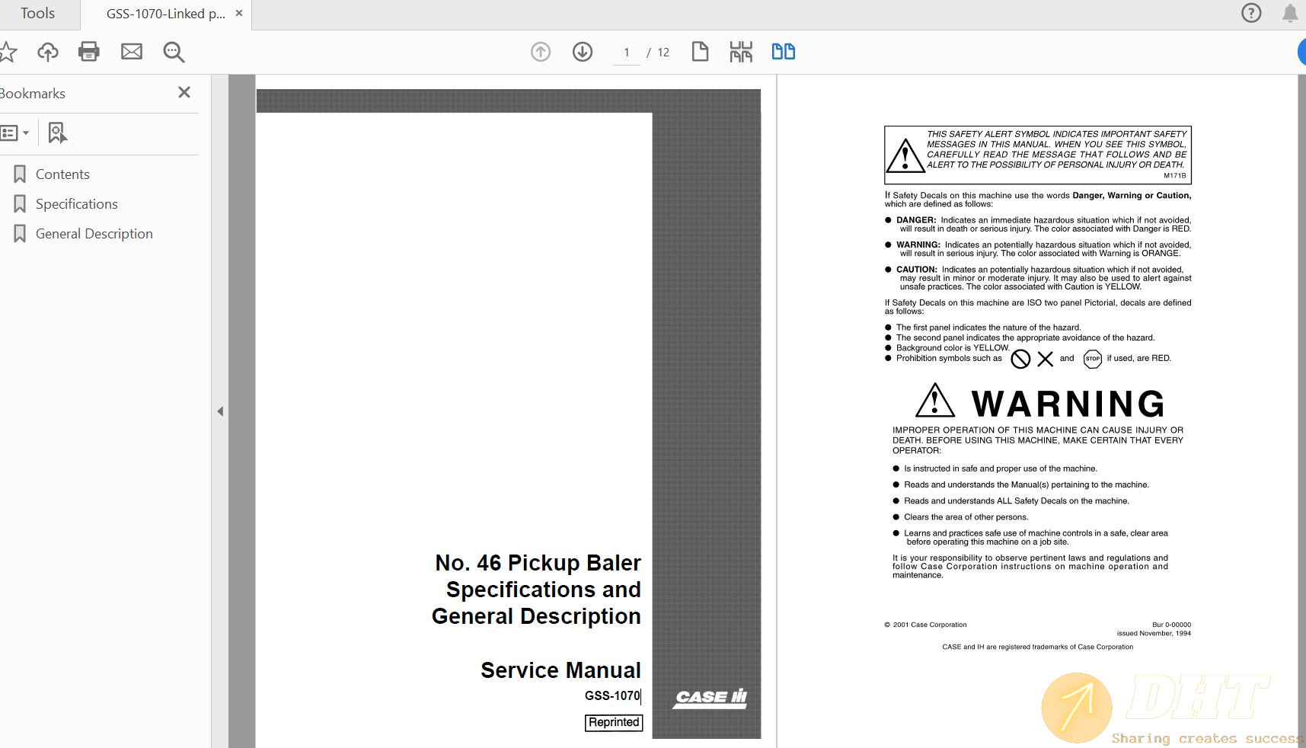Go to next page arrow
Image resolution: width=1306 pixels, height=748 pixels.
click(x=583, y=52)
